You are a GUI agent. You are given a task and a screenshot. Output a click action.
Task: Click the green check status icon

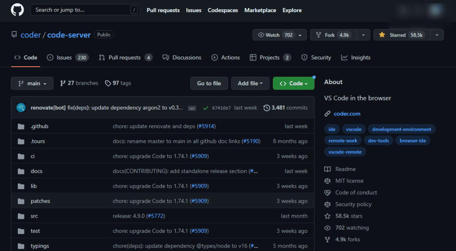point(206,108)
